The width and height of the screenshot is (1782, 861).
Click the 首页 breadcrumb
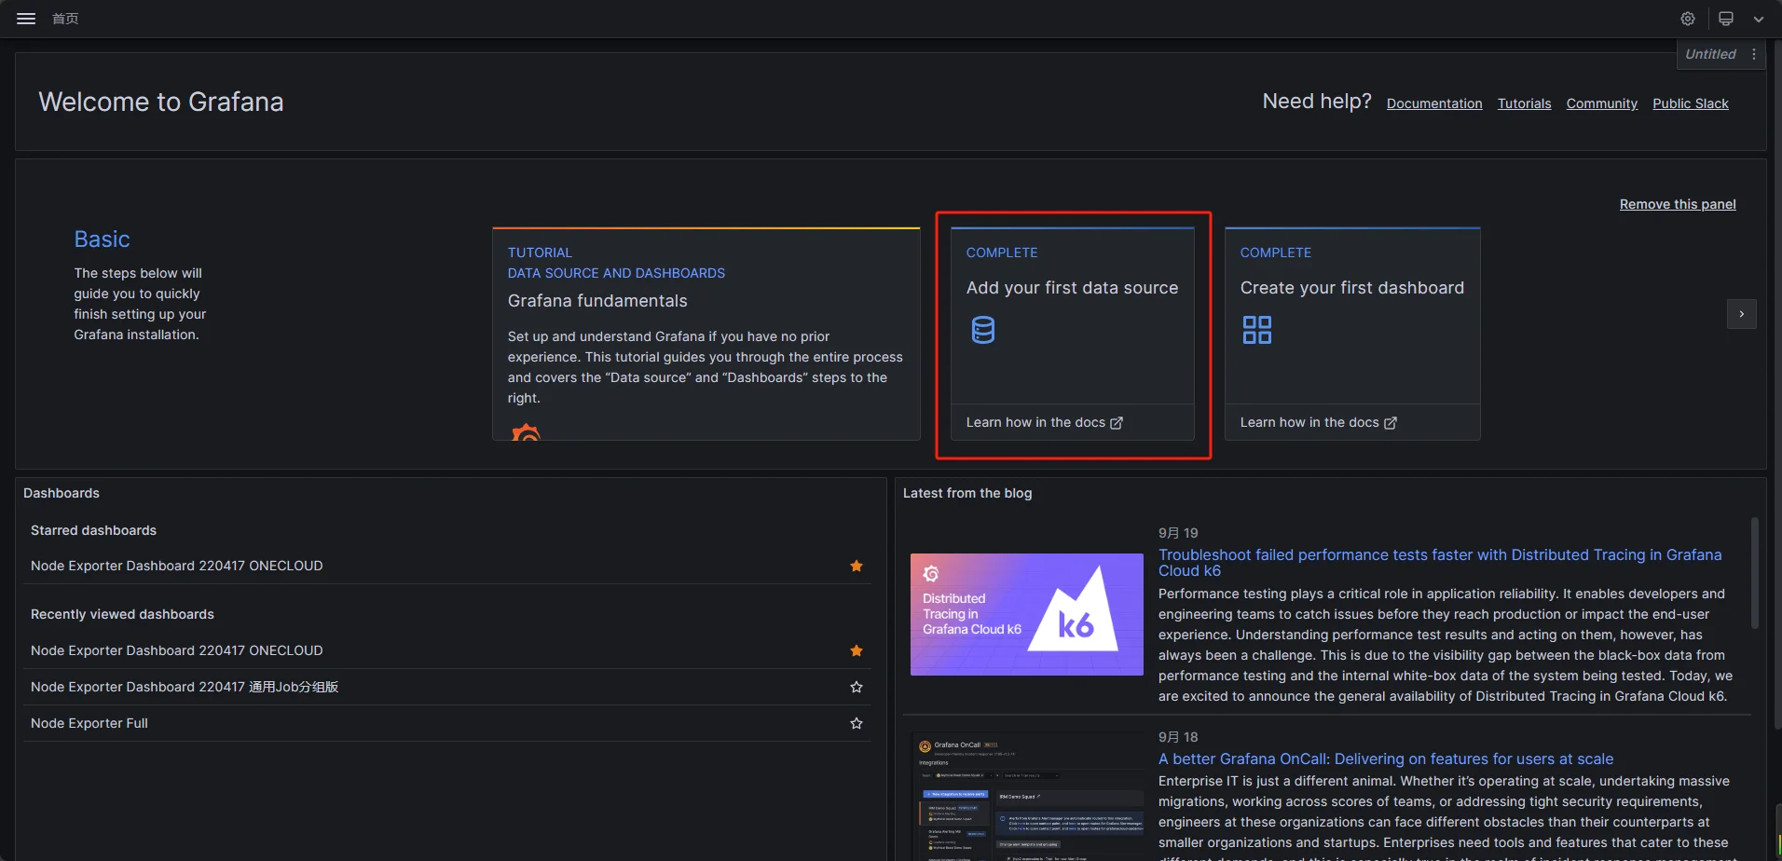65,19
